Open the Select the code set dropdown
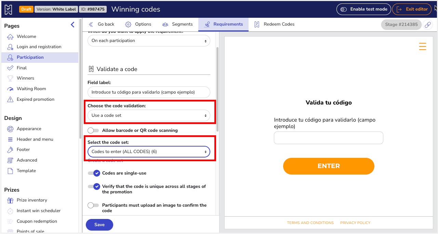The width and height of the screenshot is (438, 234). [149, 152]
